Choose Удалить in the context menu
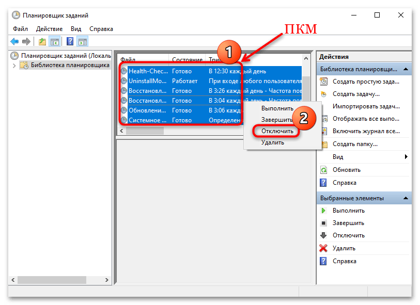 tap(272, 142)
